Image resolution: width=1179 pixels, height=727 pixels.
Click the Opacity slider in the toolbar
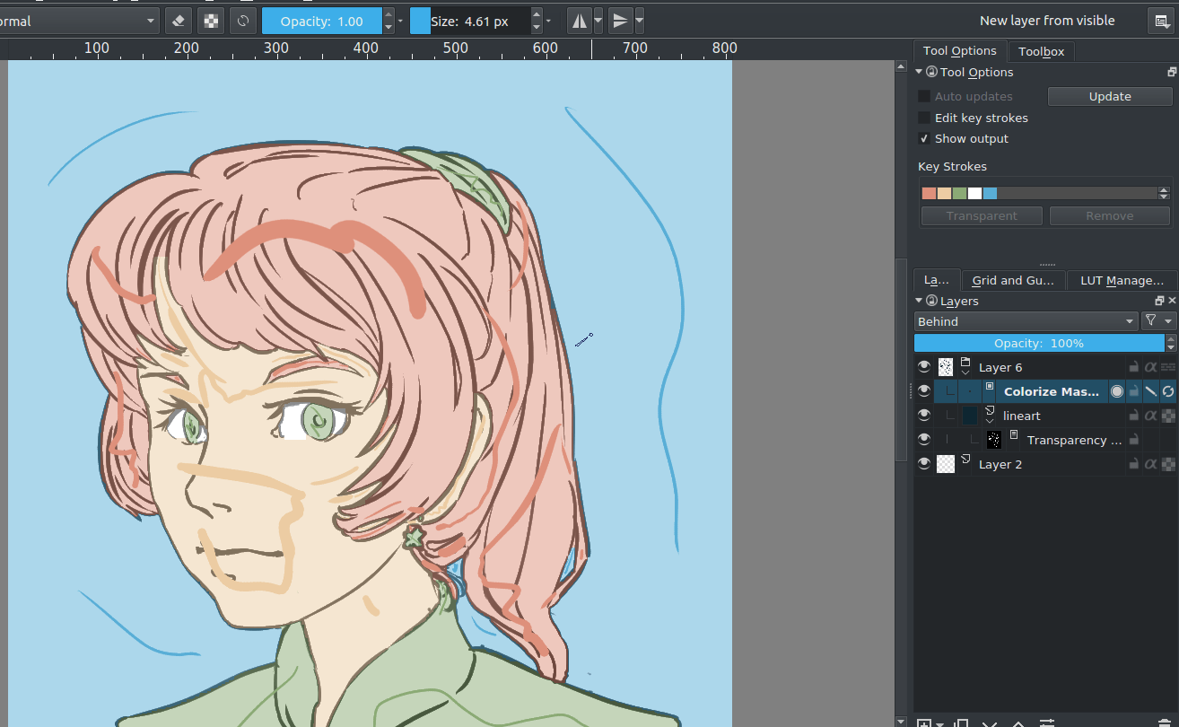click(323, 20)
